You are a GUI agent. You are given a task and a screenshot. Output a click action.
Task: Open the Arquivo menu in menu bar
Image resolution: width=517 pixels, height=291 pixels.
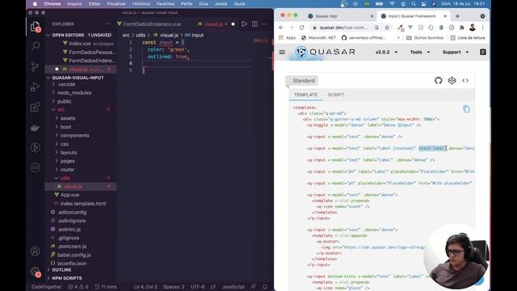tap(74, 4)
